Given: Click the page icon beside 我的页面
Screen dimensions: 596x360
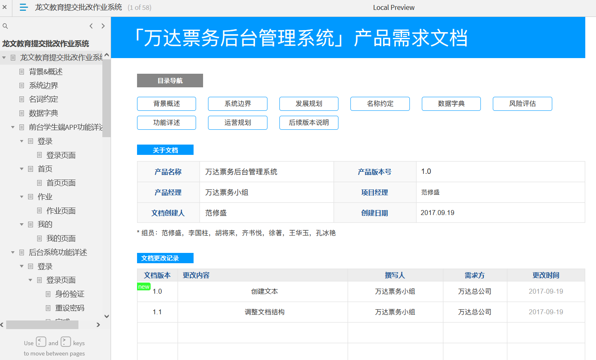Looking at the screenshot, I should [40, 238].
